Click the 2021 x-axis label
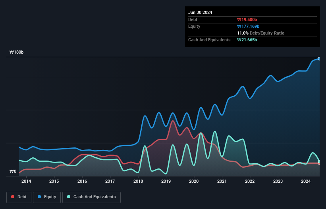The image size is (326, 209). (222, 181)
